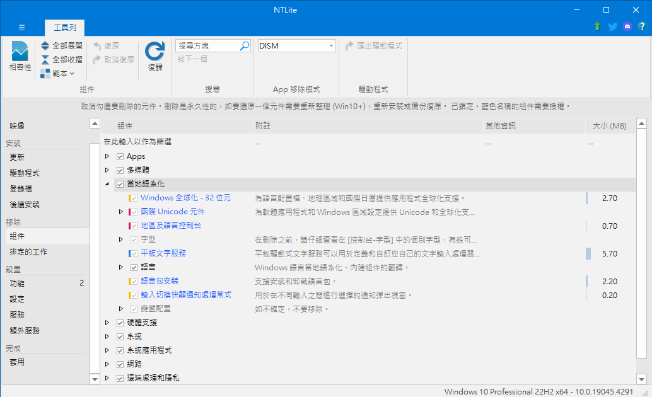Toggle the 語言 checkbox
Image resolution: width=652 pixels, height=397 pixels.
[134, 267]
